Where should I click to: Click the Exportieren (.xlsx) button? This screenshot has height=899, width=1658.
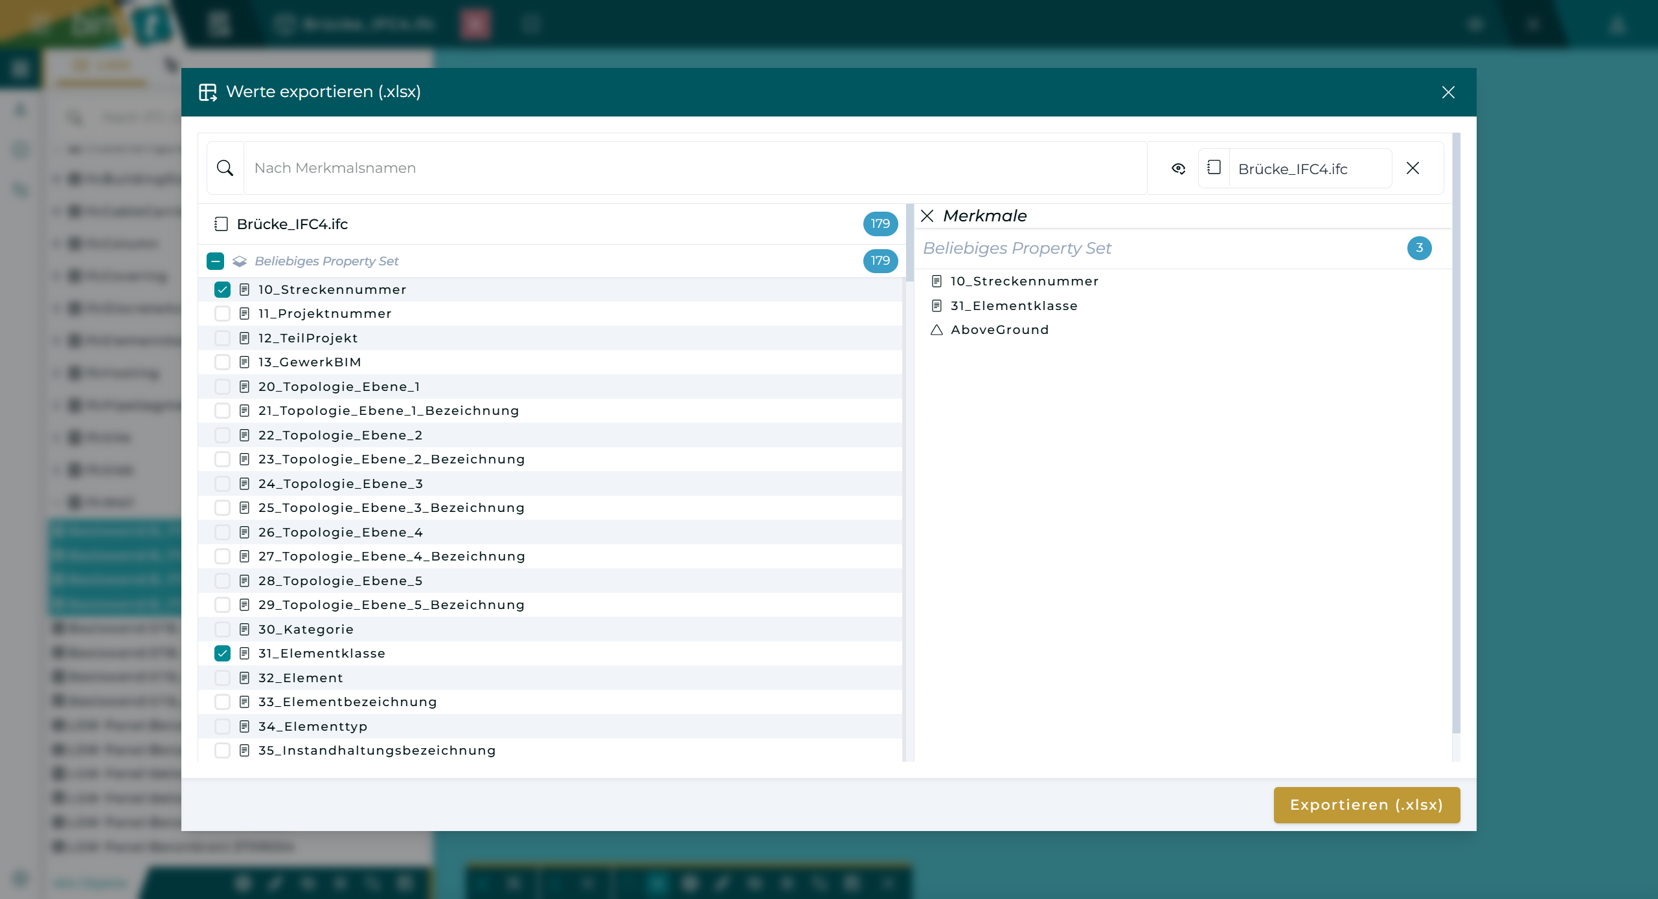[1366, 805]
